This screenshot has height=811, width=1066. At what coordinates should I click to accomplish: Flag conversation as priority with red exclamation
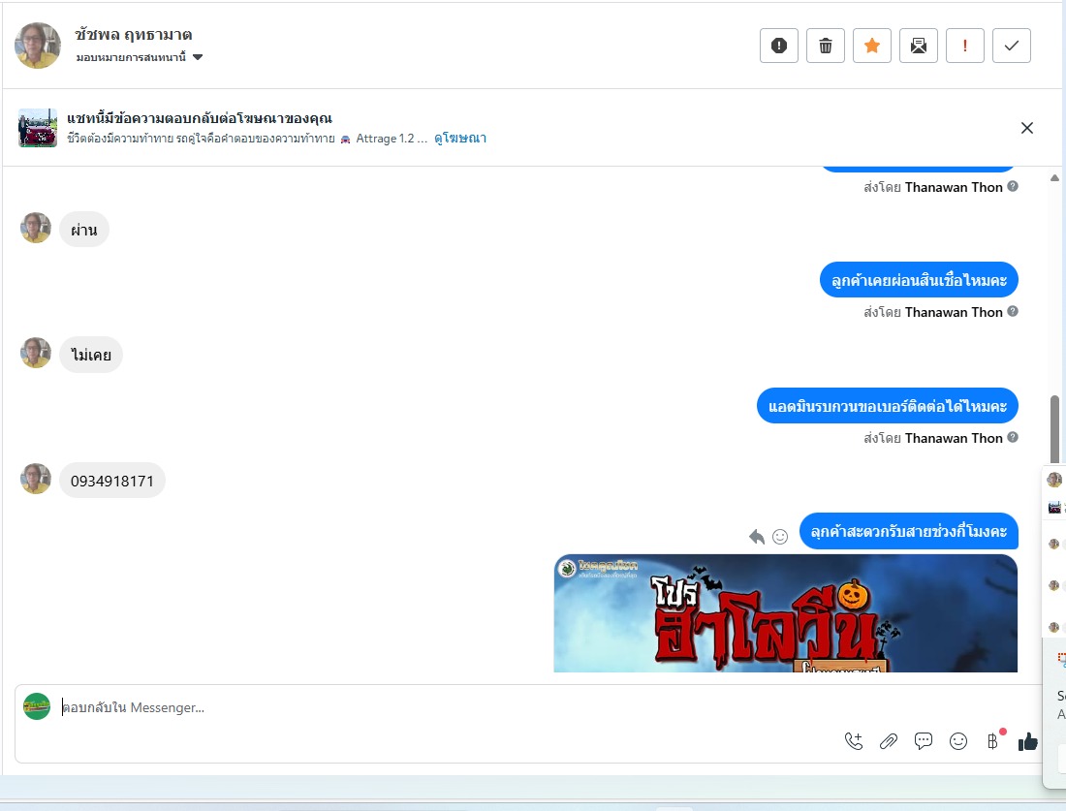pyautogui.click(x=964, y=46)
